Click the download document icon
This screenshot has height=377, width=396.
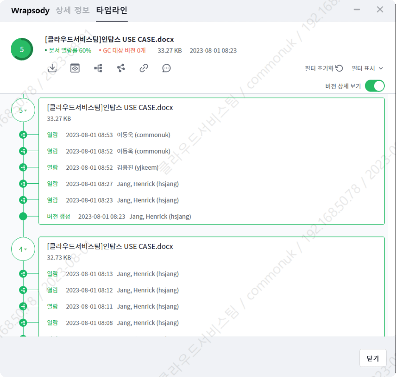tap(52, 68)
